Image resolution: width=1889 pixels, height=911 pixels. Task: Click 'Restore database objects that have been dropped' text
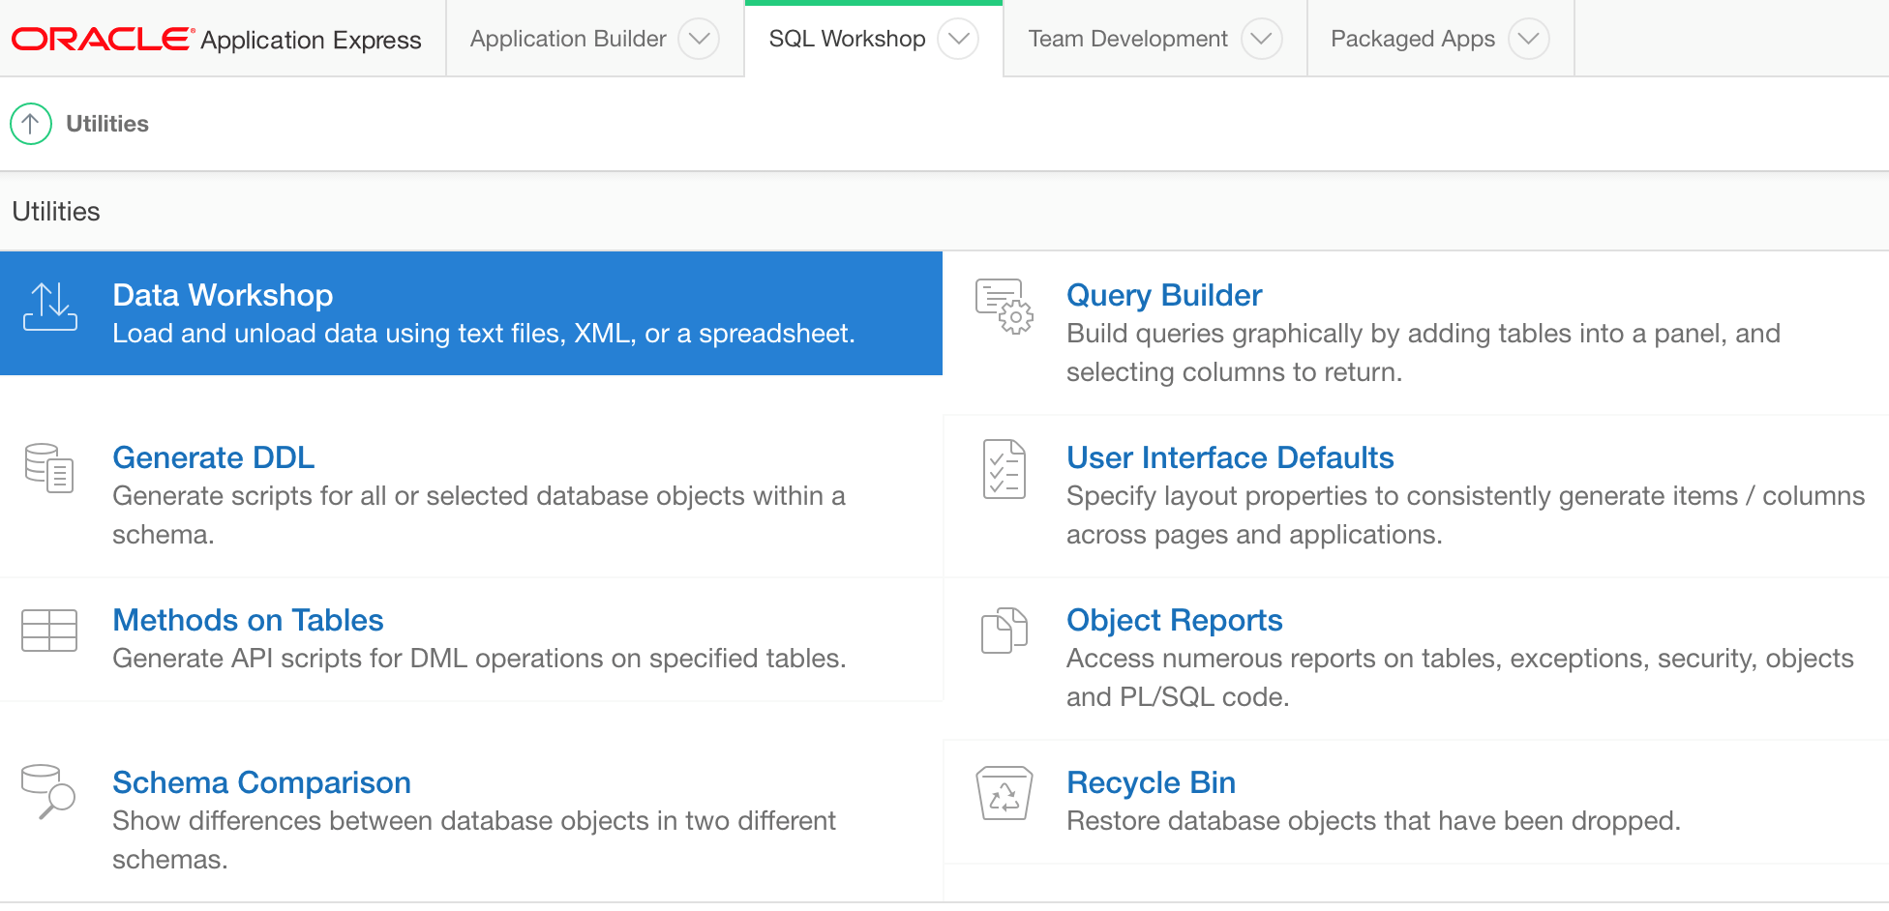(x=1374, y=821)
